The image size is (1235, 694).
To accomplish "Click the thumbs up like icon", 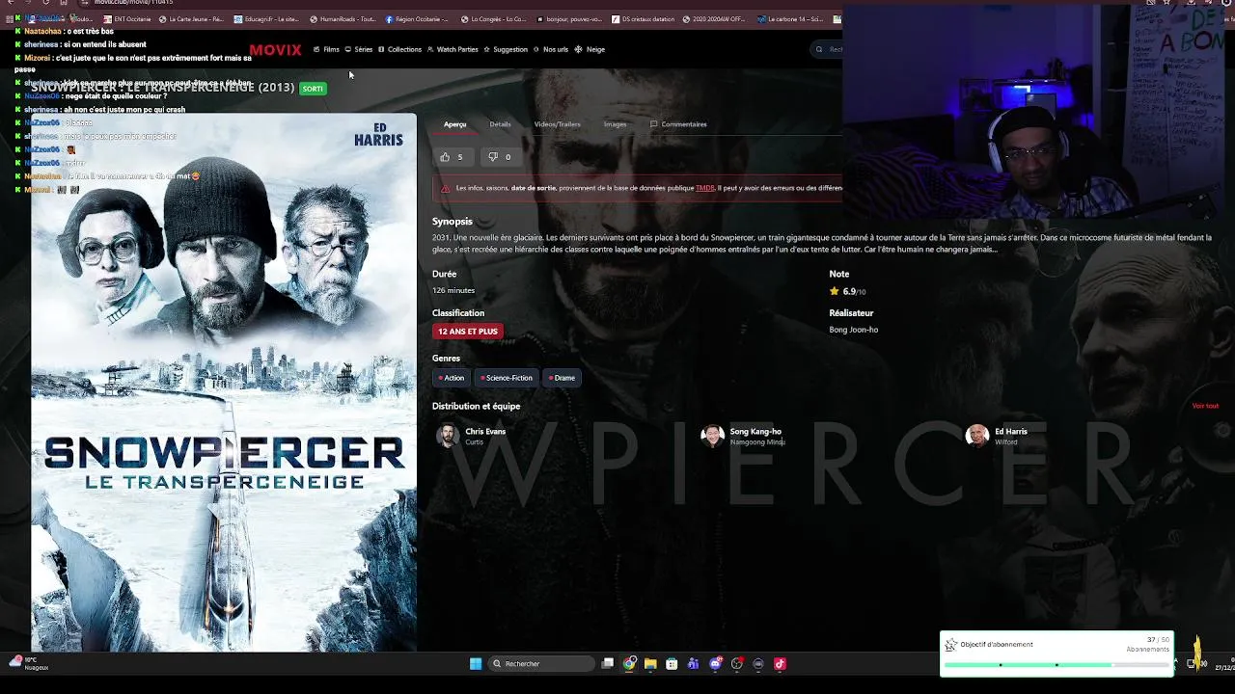I will pyautogui.click(x=445, y=157).
